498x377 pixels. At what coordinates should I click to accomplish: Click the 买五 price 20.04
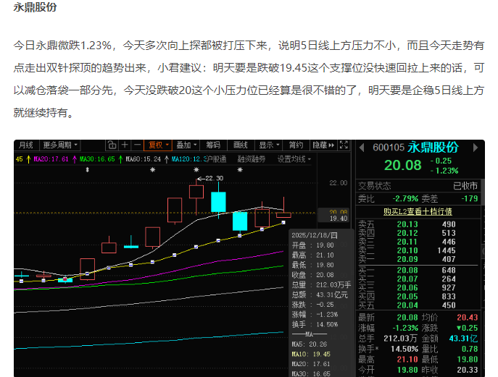(407, 305)
